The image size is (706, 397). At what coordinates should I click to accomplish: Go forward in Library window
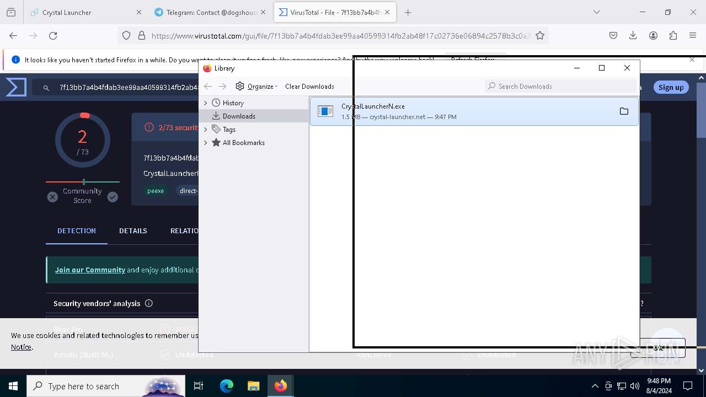pos(222,86)
